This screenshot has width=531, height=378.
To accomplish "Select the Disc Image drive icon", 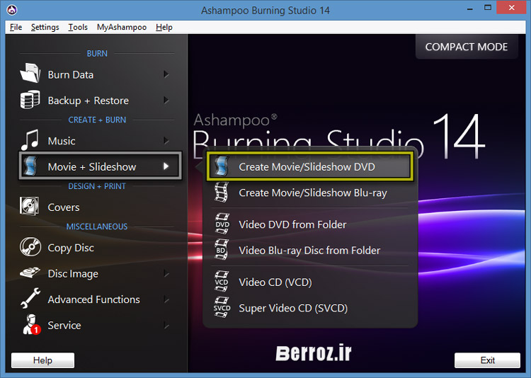I will point(30,274).
